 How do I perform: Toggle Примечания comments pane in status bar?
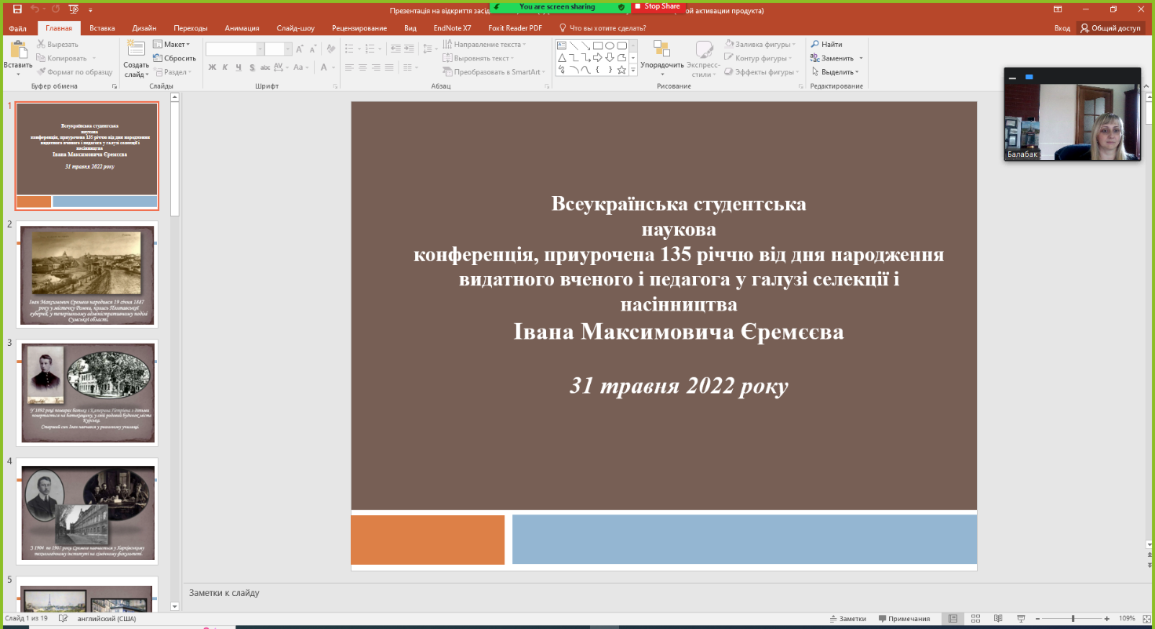click(904, 619)
